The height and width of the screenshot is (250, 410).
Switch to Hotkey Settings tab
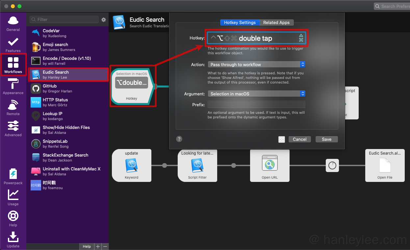click(240, 22)
